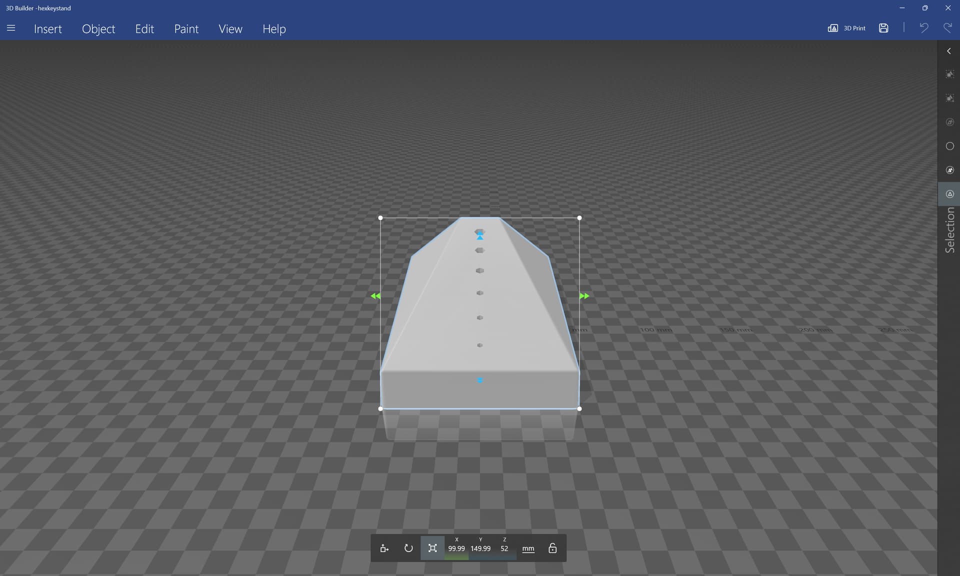This screenshot has height=576, width=960.
Task: Click the Select all objects icon
Action: point(950,170)
